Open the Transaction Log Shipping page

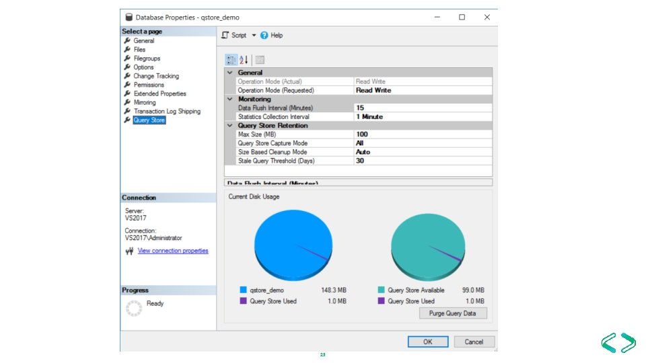pos(167,111)
